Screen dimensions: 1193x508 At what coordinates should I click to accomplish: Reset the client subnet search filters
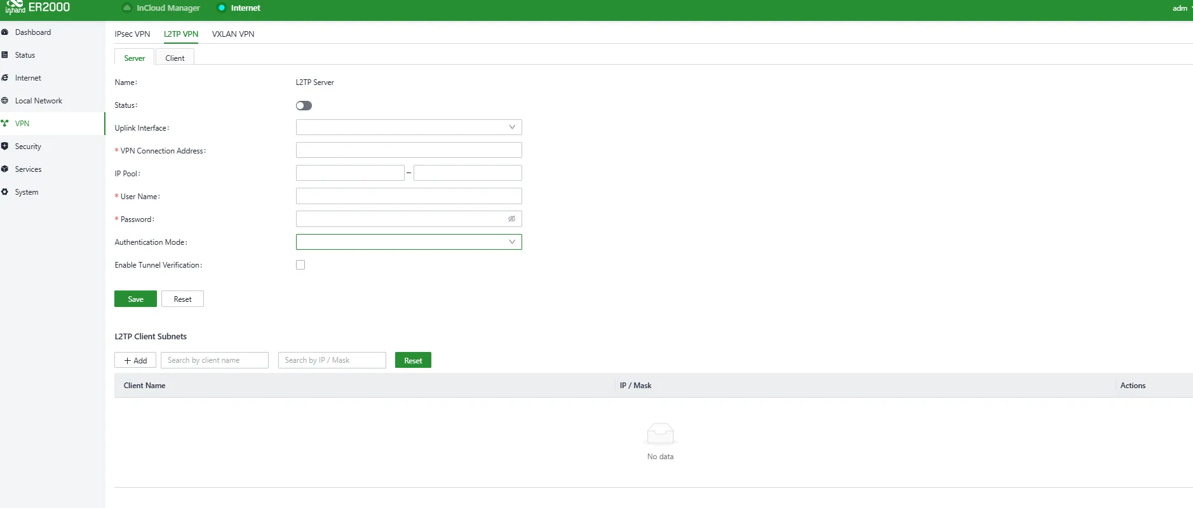pyautogui.click(x=413, y=360)
